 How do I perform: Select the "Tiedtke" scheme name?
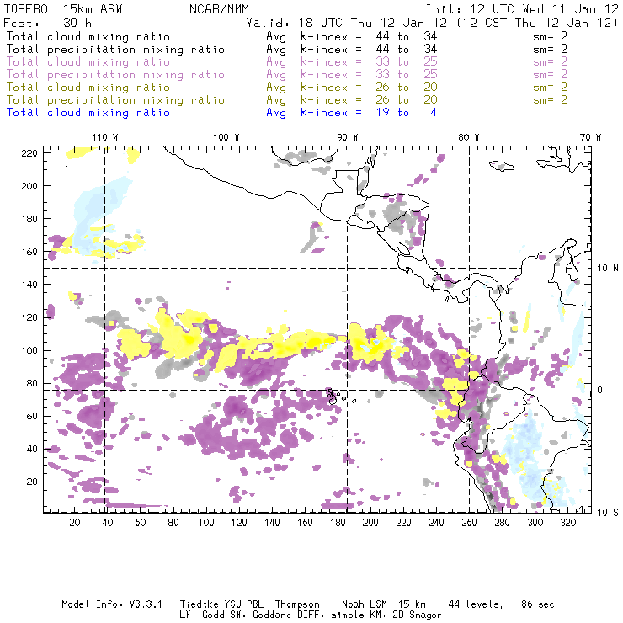tap(199, 604)
